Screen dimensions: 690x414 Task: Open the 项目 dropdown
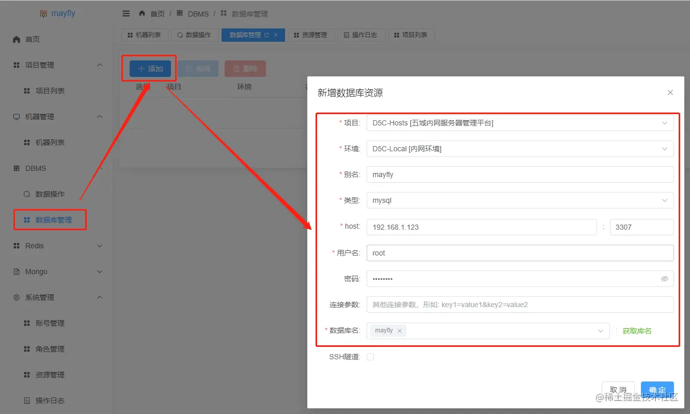[520, 123]
